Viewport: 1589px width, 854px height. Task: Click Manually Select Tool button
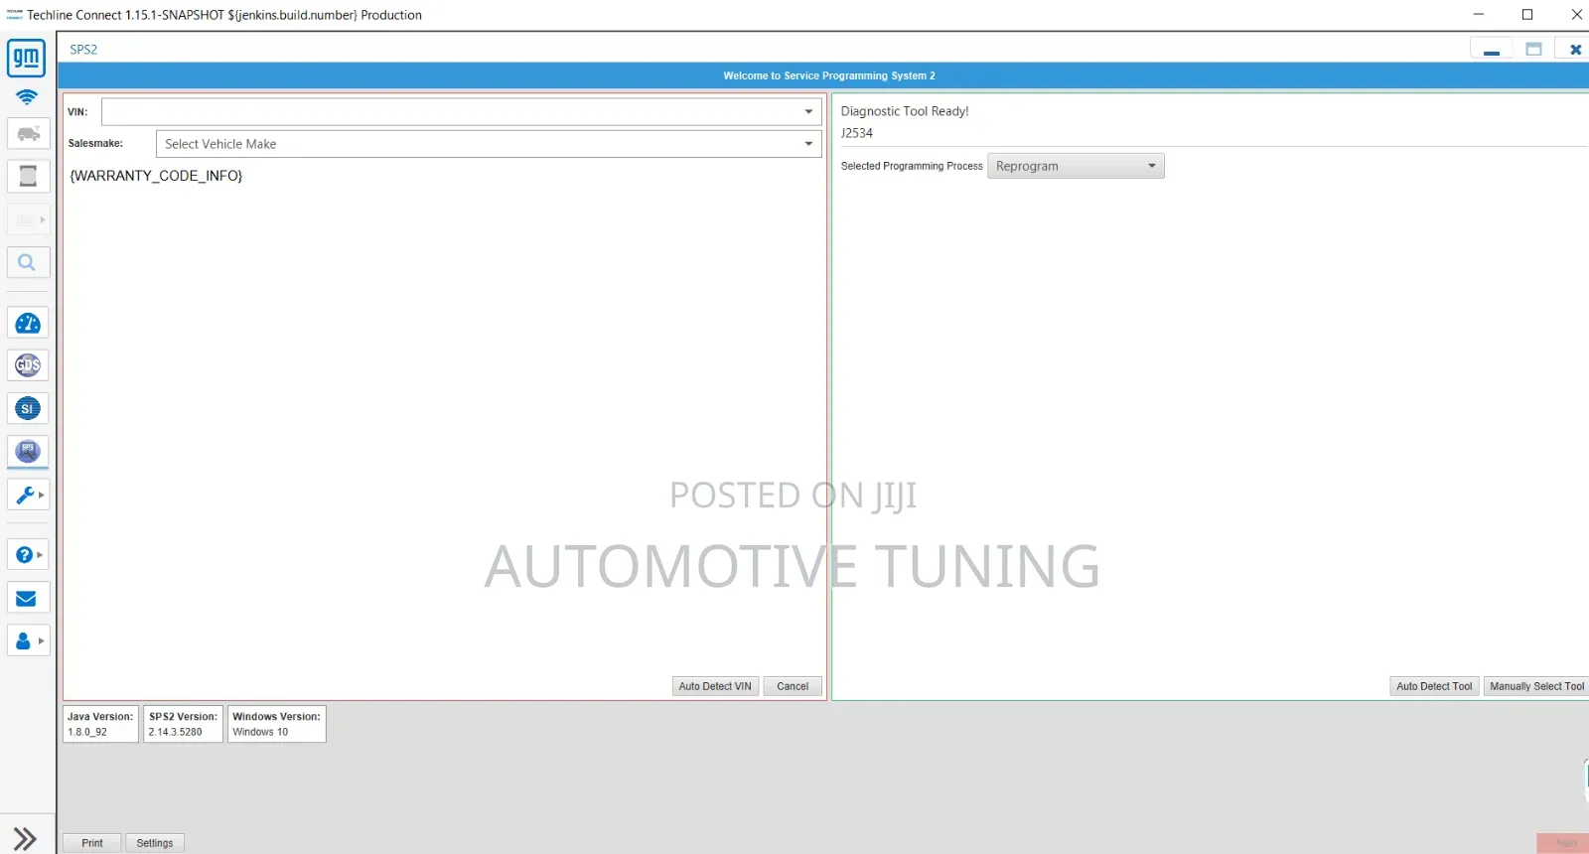(x=1536, y=686)
